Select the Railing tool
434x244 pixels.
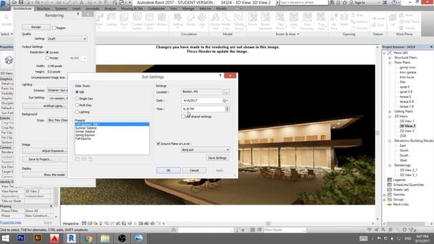pyautogui.click(x=178, y=21)
